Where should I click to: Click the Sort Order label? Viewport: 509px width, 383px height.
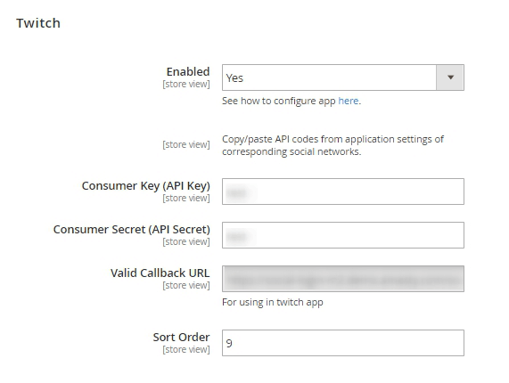181,338
